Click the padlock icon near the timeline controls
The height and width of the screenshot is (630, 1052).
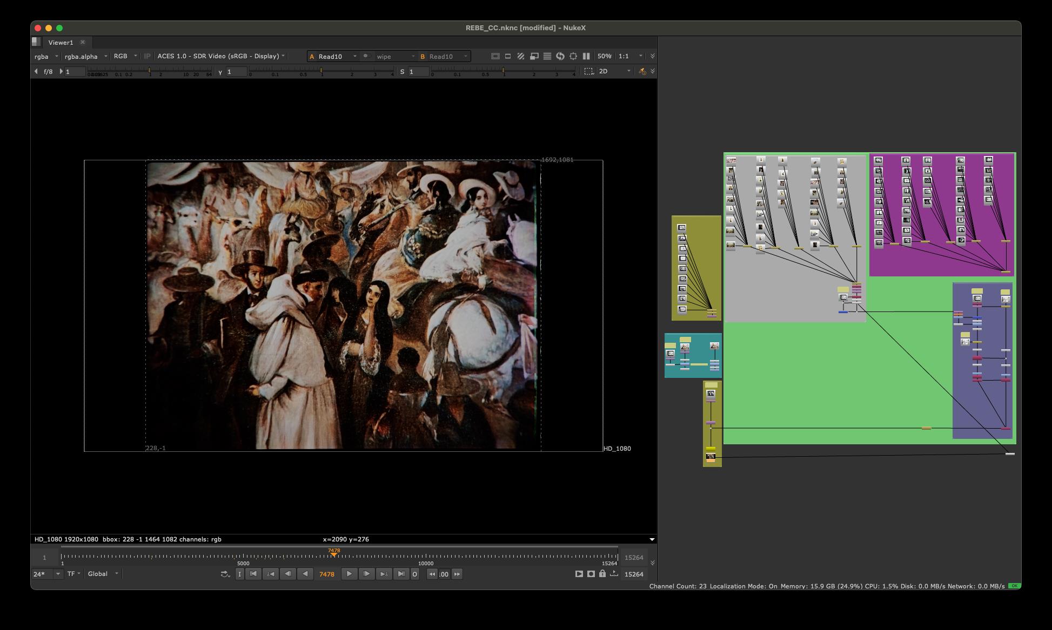(601, 574)
